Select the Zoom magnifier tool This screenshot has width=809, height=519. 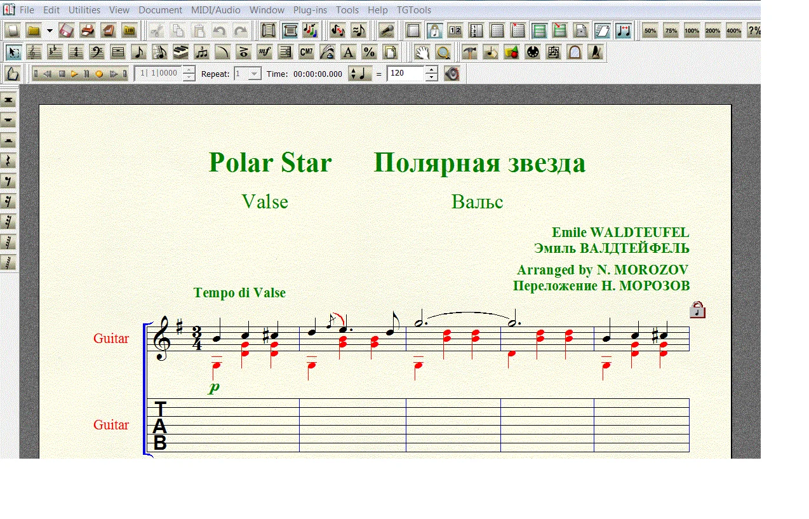443,51
